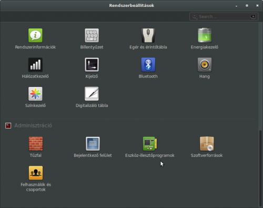Screen dimensions: 263x208
Task: Click the Energiakezelő text label
Action: 205,47
